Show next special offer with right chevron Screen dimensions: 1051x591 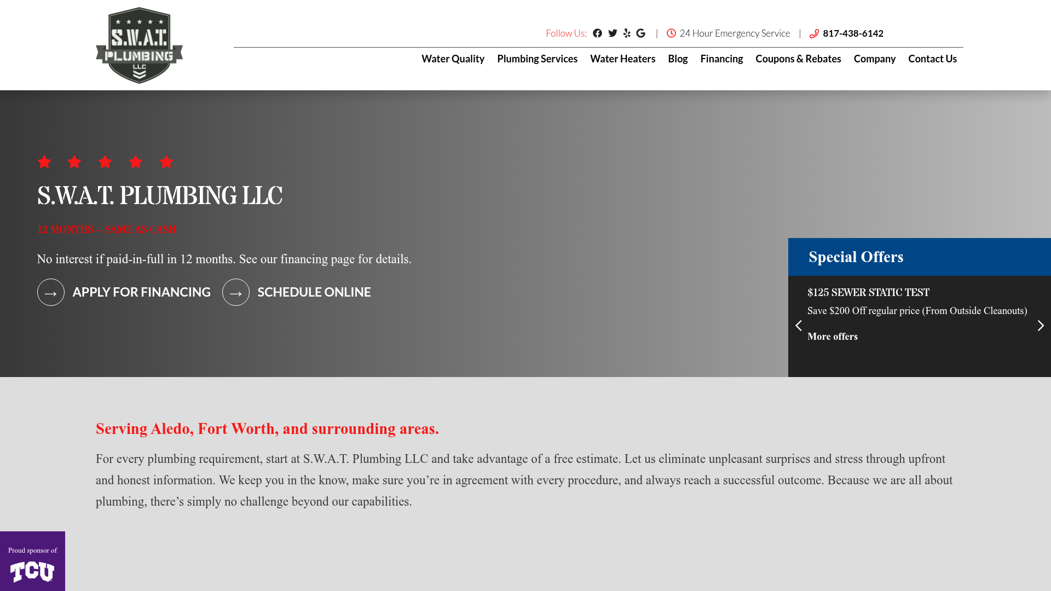pyautogui.click(x=1041, y=326)
